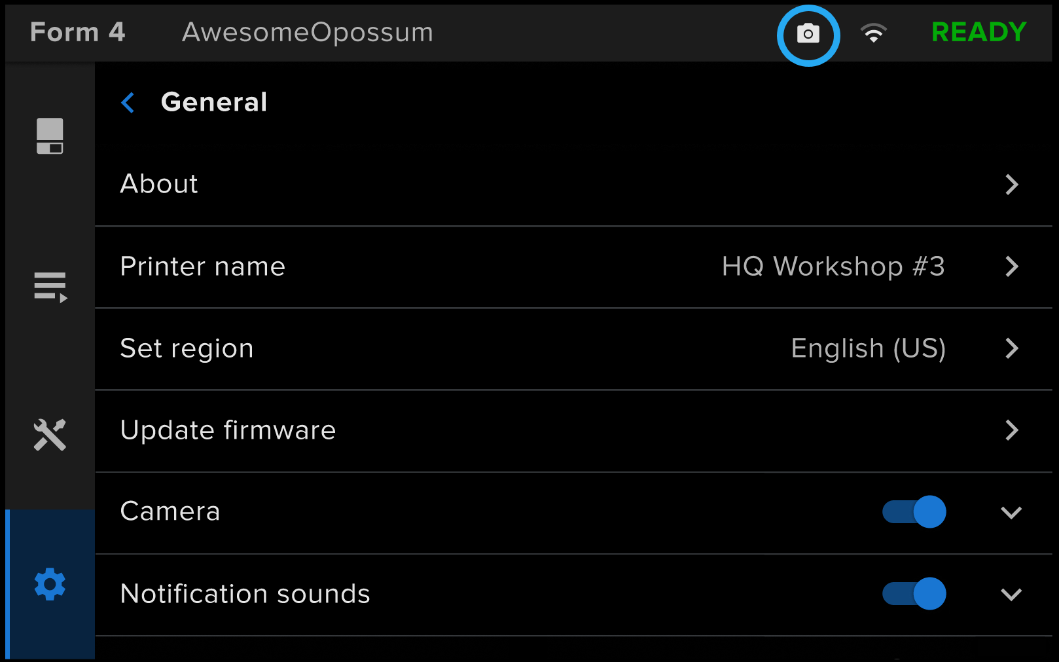Open the print queue from the sidebar

(x=49, y=285)
